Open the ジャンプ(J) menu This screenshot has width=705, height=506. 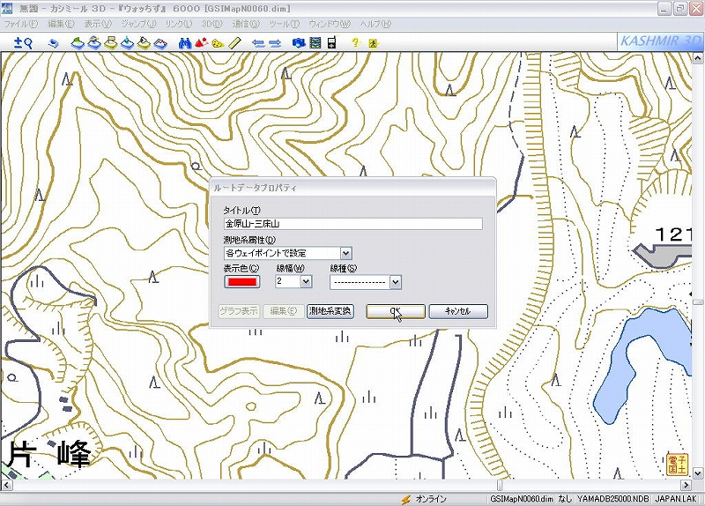[x=139, y=24]
